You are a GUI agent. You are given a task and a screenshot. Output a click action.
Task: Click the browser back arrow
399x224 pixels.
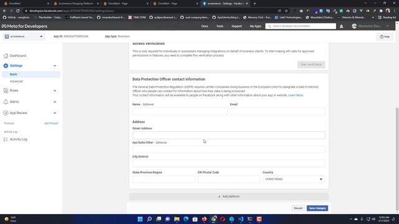pyautogui.click(x=4, y=11)
